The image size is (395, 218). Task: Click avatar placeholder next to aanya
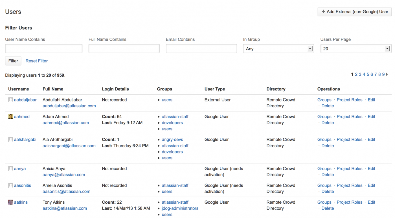[11, 169]
